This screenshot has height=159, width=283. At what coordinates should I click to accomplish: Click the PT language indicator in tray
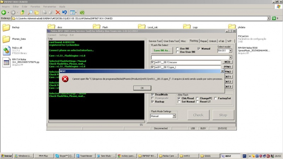(x=244, y=156)
